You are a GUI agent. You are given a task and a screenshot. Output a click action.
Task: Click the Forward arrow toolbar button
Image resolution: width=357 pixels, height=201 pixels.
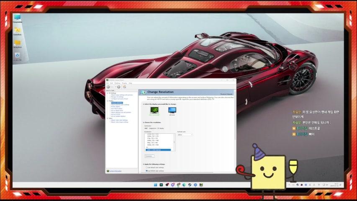[119, 87]
